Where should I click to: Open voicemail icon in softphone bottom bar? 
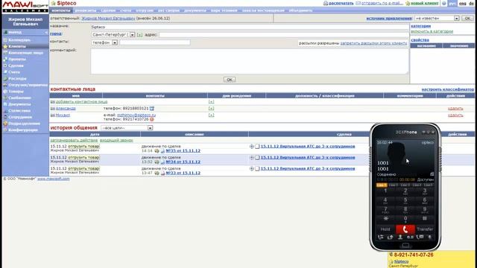click(410, 237)
